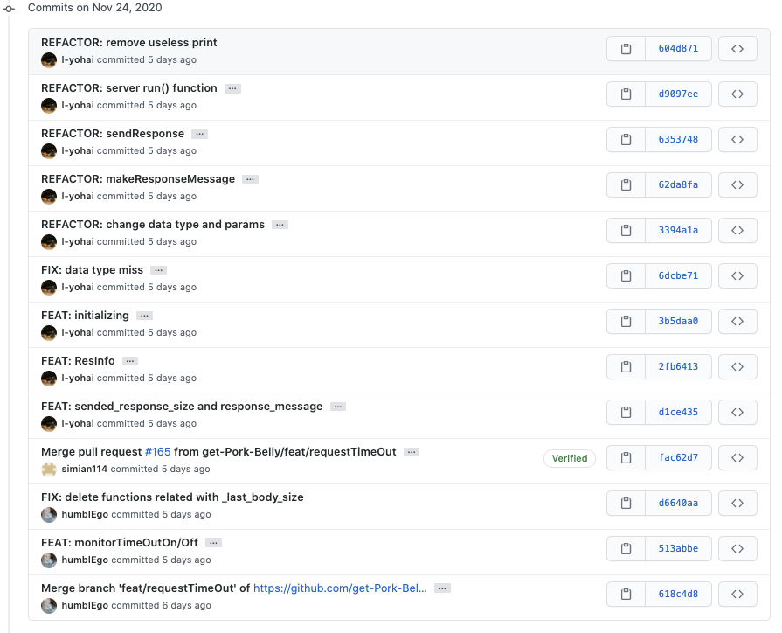
Task: Open commit hash d1ce435
Action: point(677,413)
